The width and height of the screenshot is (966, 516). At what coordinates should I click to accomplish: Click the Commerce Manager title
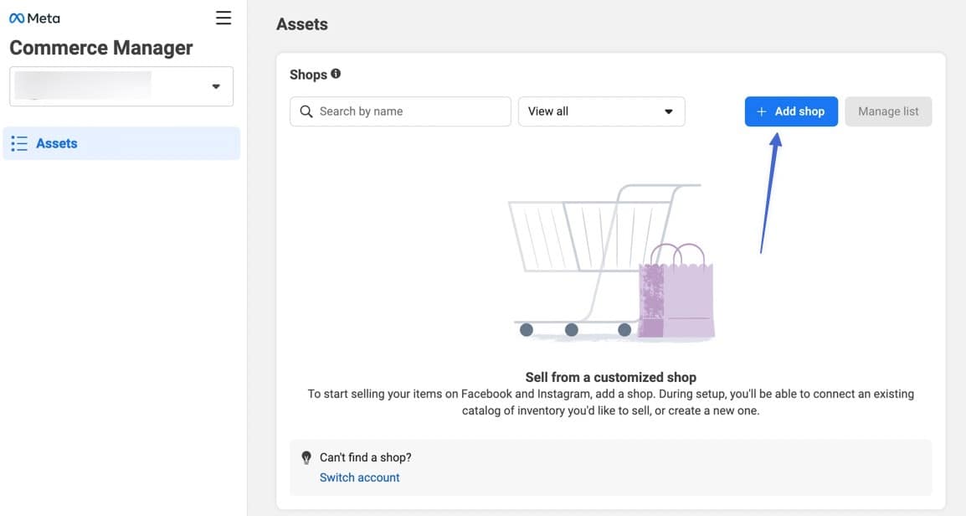pos(101,48)
